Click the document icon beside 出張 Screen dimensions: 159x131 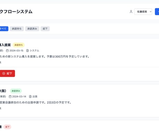coord(30,97)
